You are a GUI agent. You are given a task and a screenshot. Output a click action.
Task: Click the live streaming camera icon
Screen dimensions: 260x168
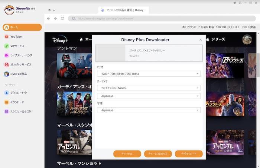[x=6, y=55]
